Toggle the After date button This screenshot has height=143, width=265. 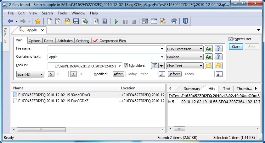[x=118, y=74]
